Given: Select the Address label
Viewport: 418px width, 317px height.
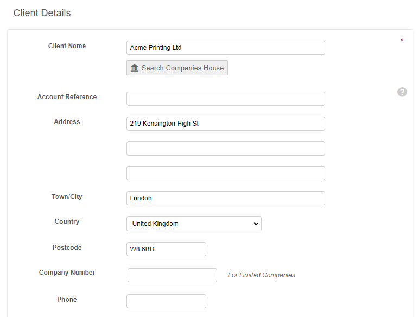Looking at the screenshot, I should click(x=67, y=122).
